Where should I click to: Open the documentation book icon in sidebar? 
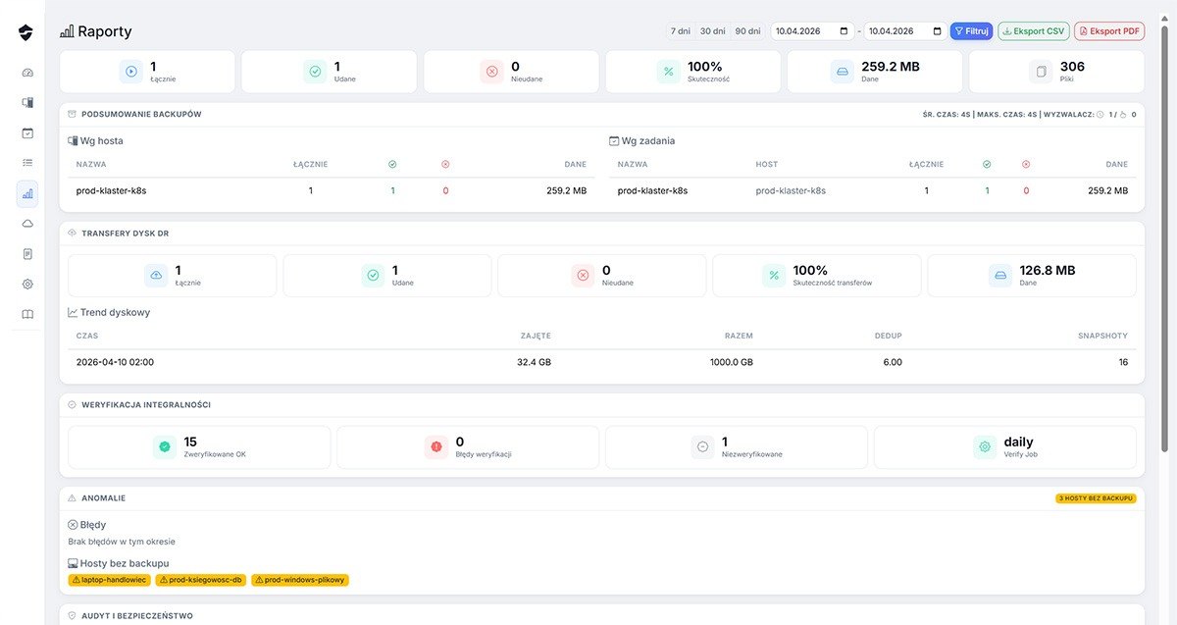(27, 314)
